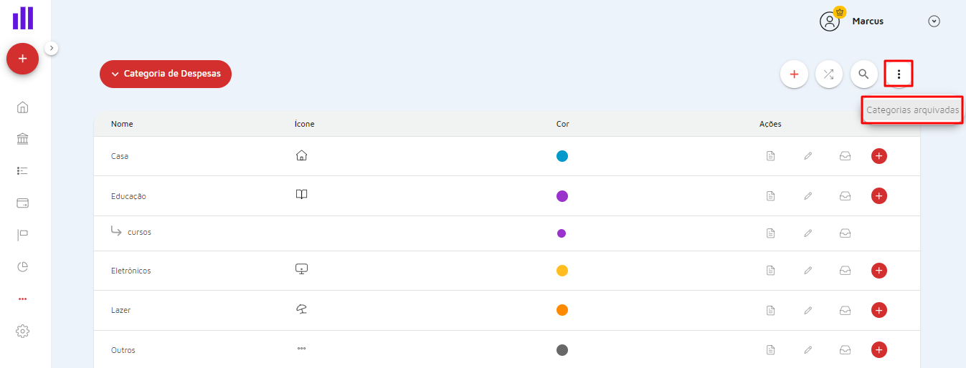Add subcategory to Lazer with red plus
966x368 pixels.
pos(879,310)
